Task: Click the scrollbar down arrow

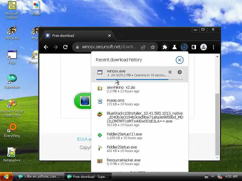Action: click(217, 158)
